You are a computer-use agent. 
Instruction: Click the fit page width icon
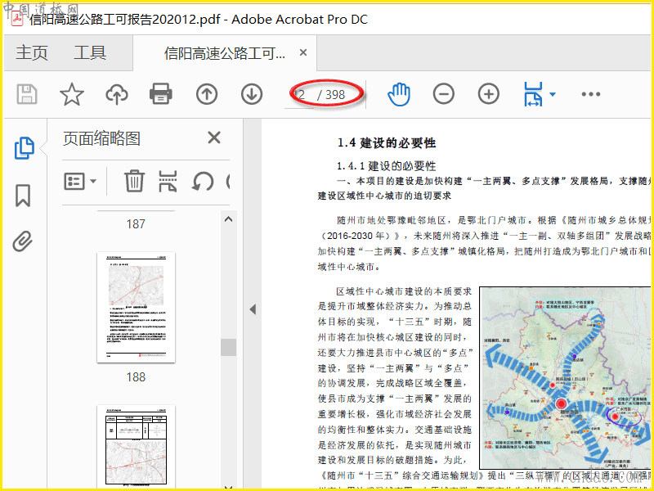pos(534,94)
